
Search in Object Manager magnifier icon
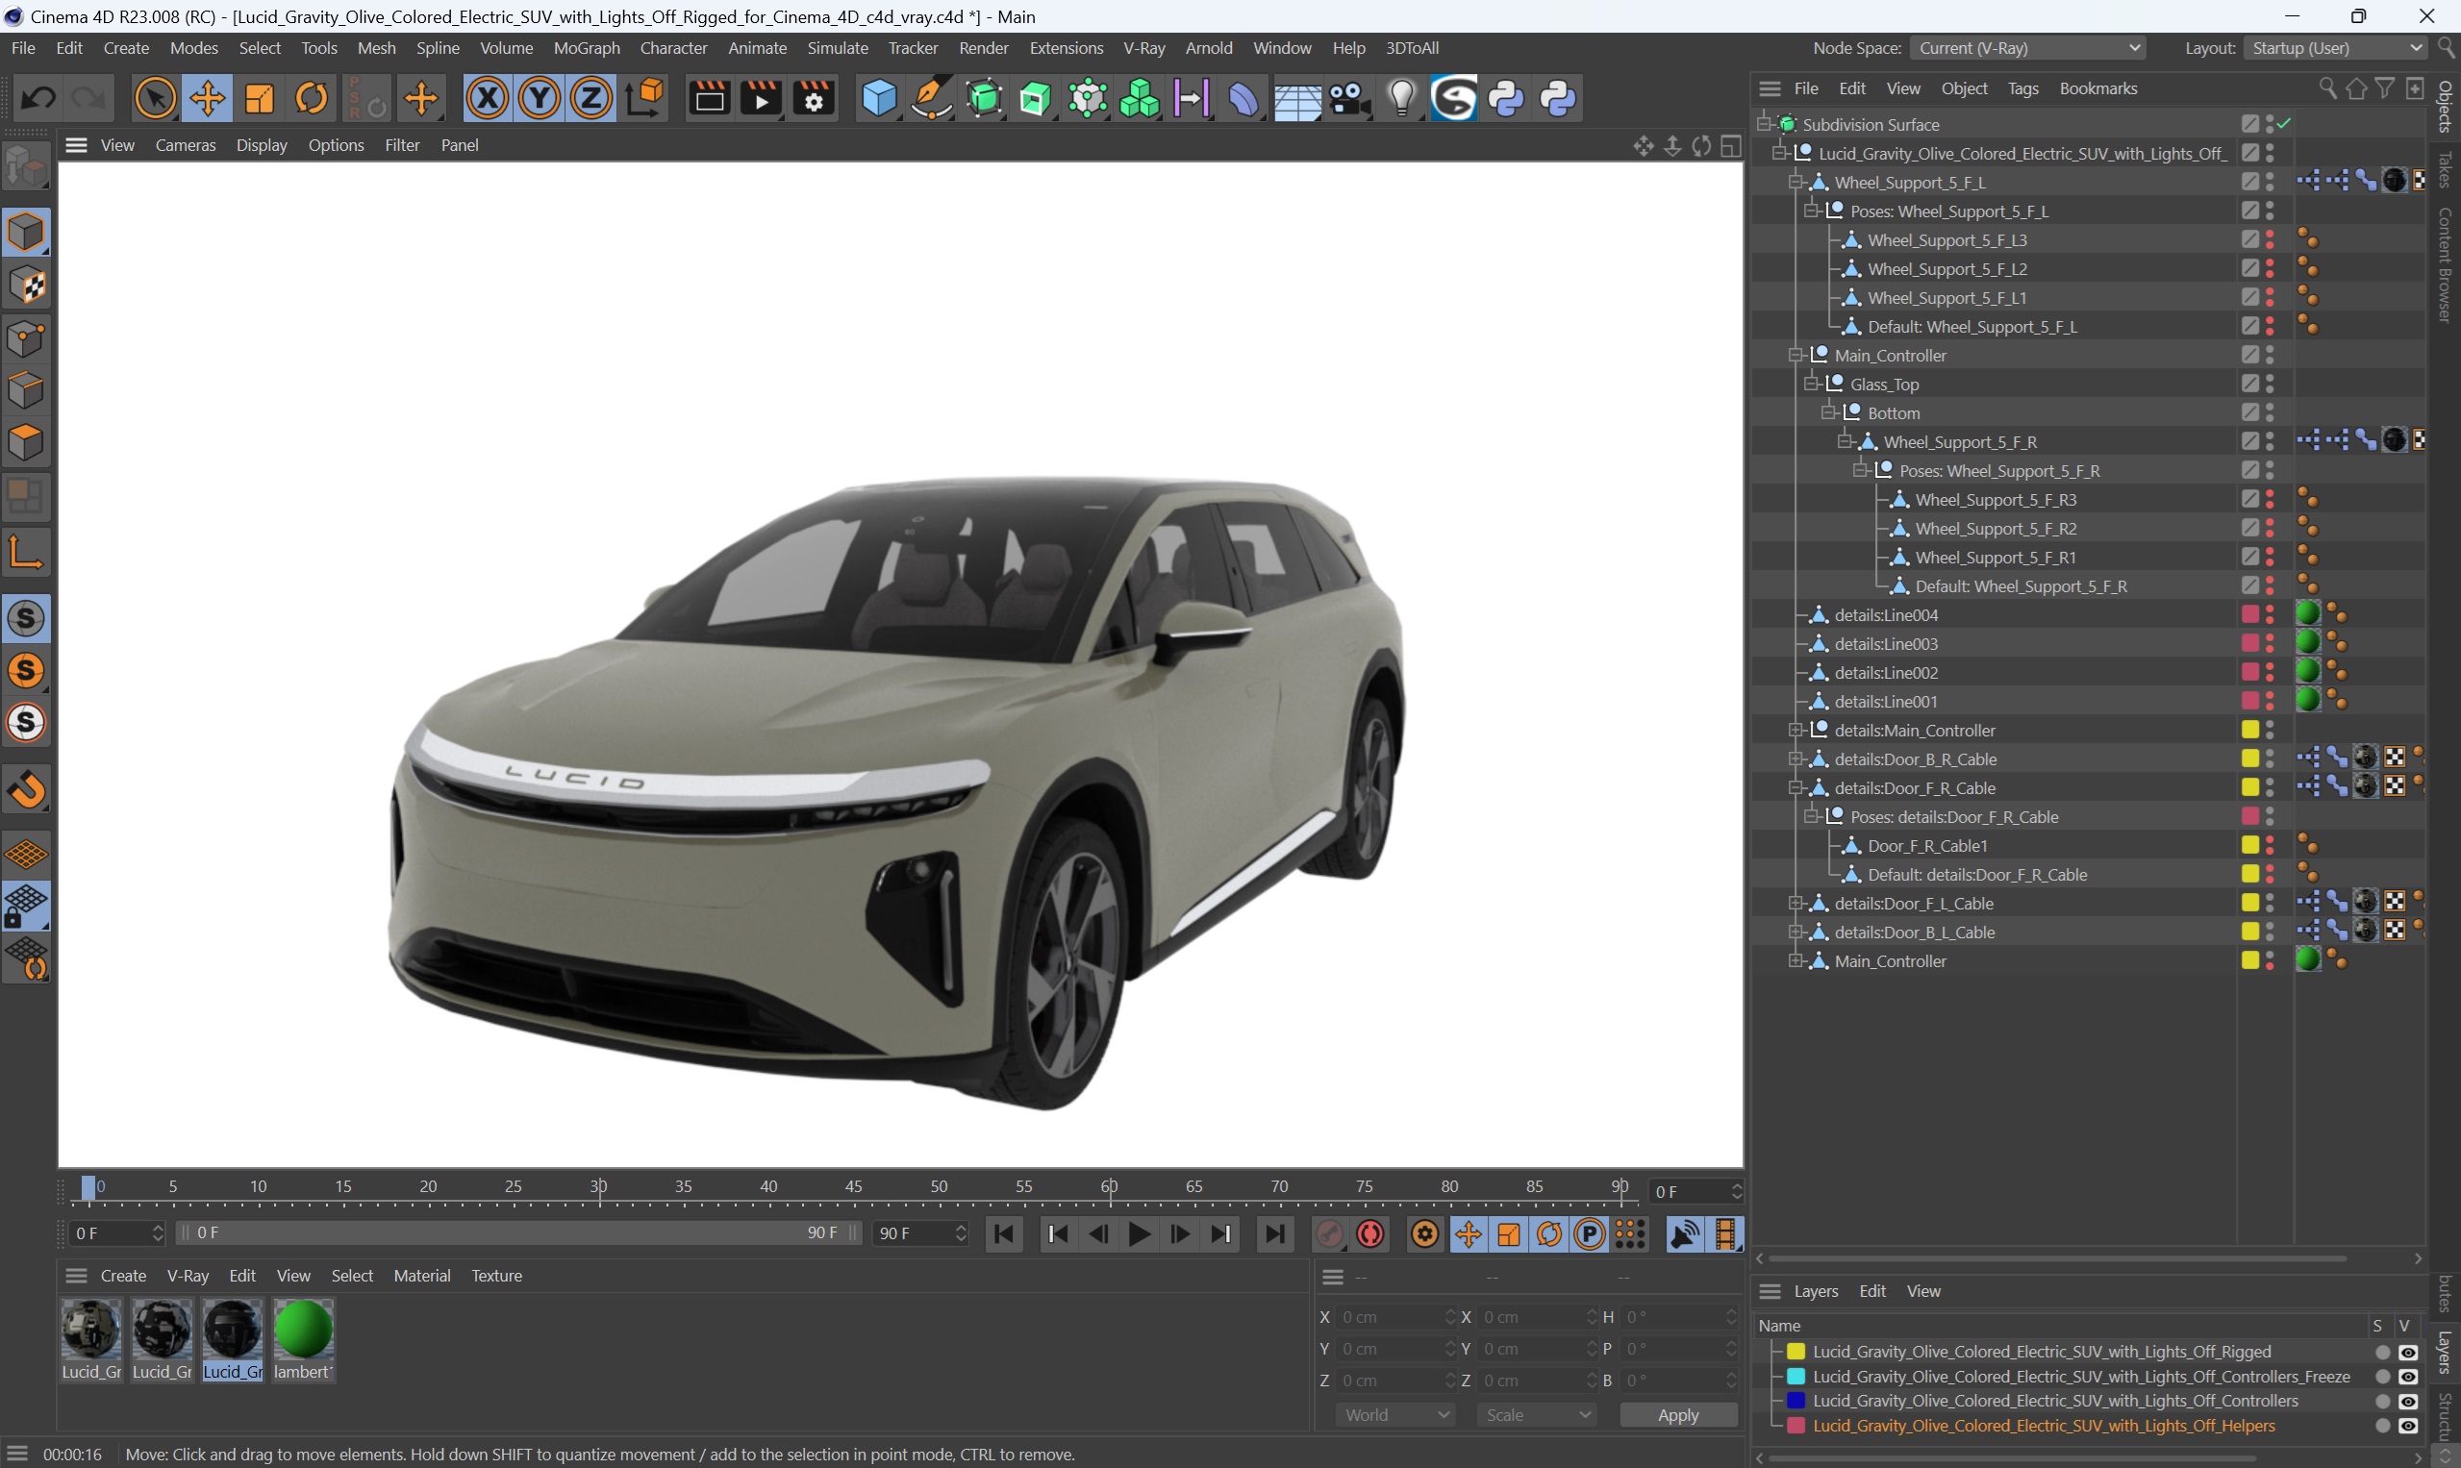[x=2327, y=89]
